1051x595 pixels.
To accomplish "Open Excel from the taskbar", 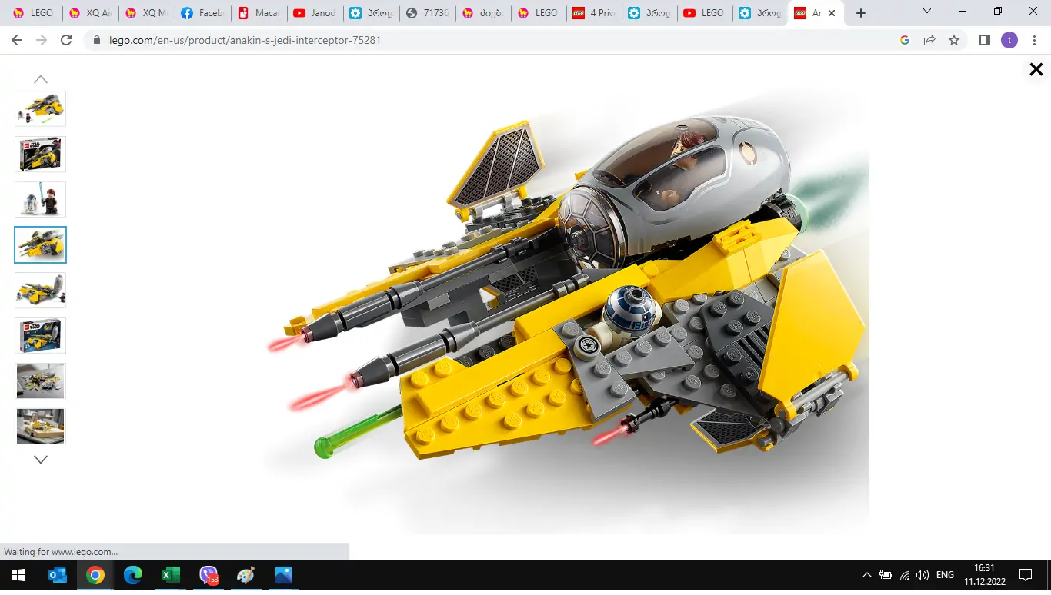I will (171, 575).
